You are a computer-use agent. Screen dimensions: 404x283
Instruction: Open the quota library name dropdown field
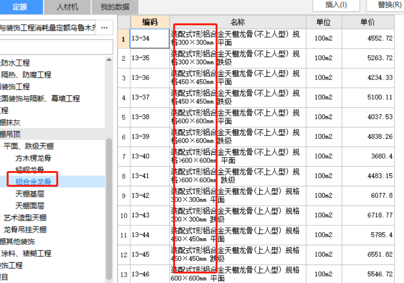pos(48,28)
